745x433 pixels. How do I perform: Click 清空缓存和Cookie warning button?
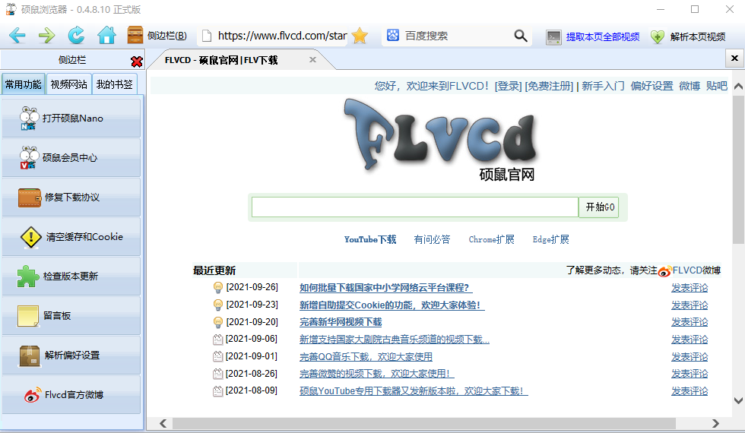[71, 237]
